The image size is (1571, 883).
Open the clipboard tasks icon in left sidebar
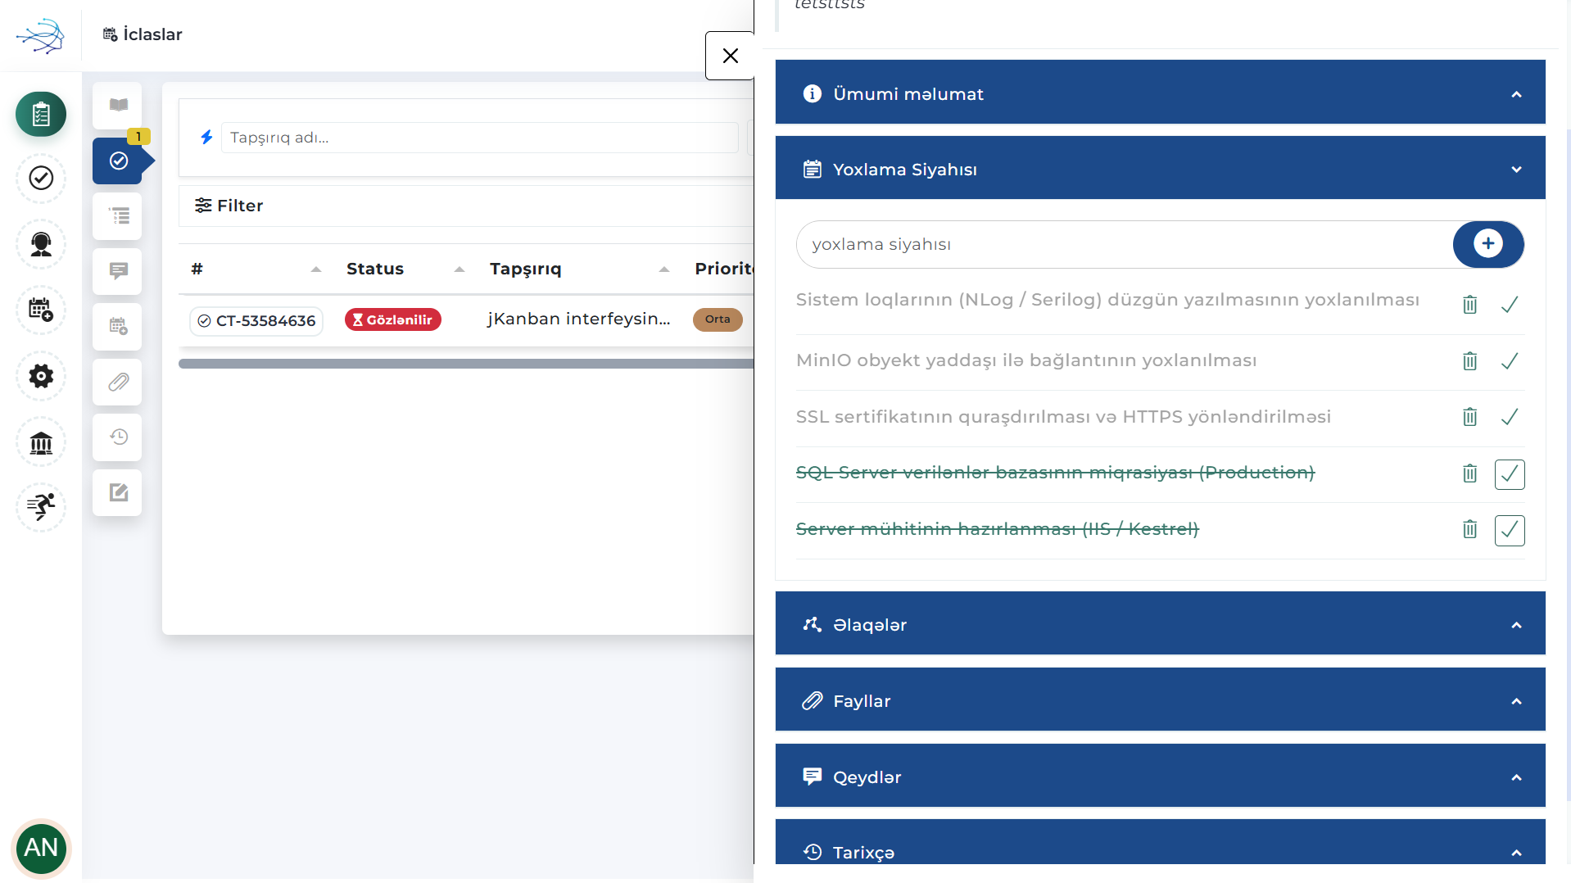click(41, 114)
